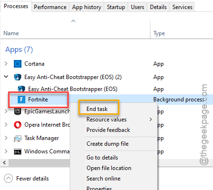This screenshot has height=190, width=213.
Task: Click the Apps (7) group heading
Action: [x=19, y=50]
